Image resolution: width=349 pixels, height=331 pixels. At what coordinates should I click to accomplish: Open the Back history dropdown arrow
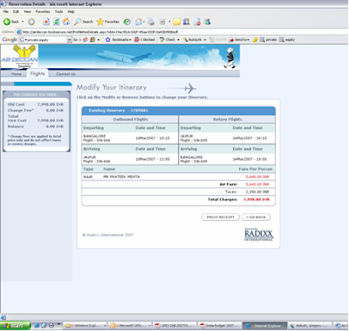(x=23, y=22)
